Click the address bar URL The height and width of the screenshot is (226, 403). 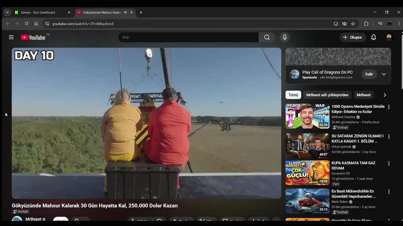pyautogui.click(x=83, y=24)
